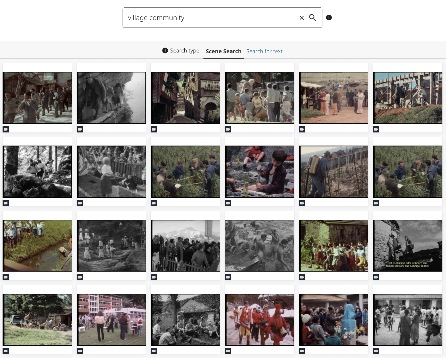Open thumbnail of wooden scaffolding construction
Image resolution: width=446 pixels, height=358 pixels.
point(407,98)
